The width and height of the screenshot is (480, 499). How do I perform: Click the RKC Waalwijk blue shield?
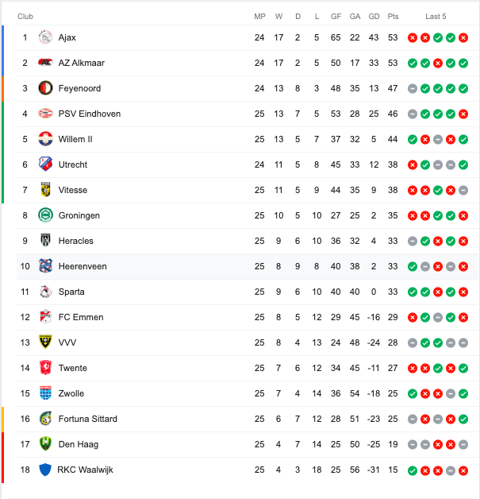[45, 470]
